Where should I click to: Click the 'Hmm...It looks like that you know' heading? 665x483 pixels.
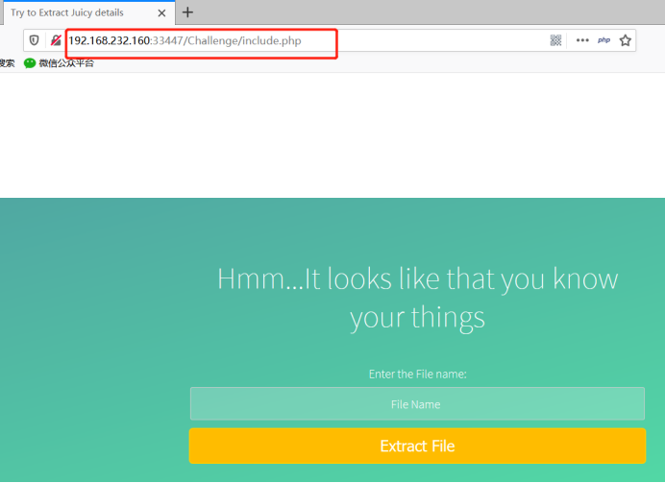418,278
